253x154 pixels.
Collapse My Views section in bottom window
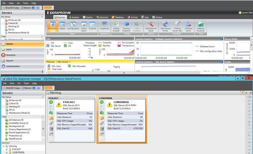coord(43,97)
